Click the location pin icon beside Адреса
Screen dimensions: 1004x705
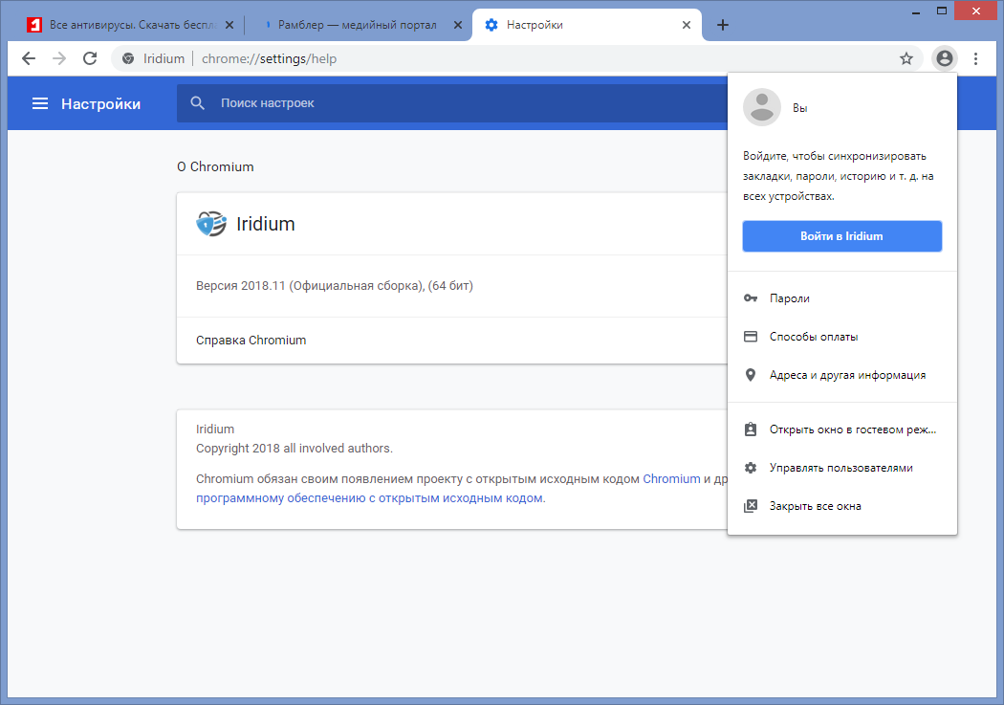point(751,375)
